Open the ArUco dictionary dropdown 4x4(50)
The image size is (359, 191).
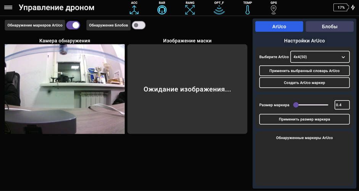320,57
